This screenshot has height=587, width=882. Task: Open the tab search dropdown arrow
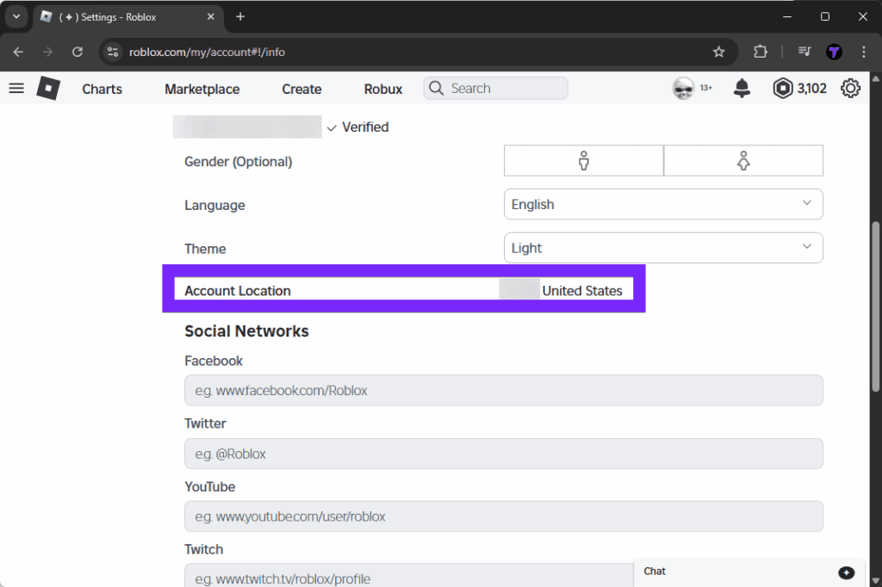point(16,17)
